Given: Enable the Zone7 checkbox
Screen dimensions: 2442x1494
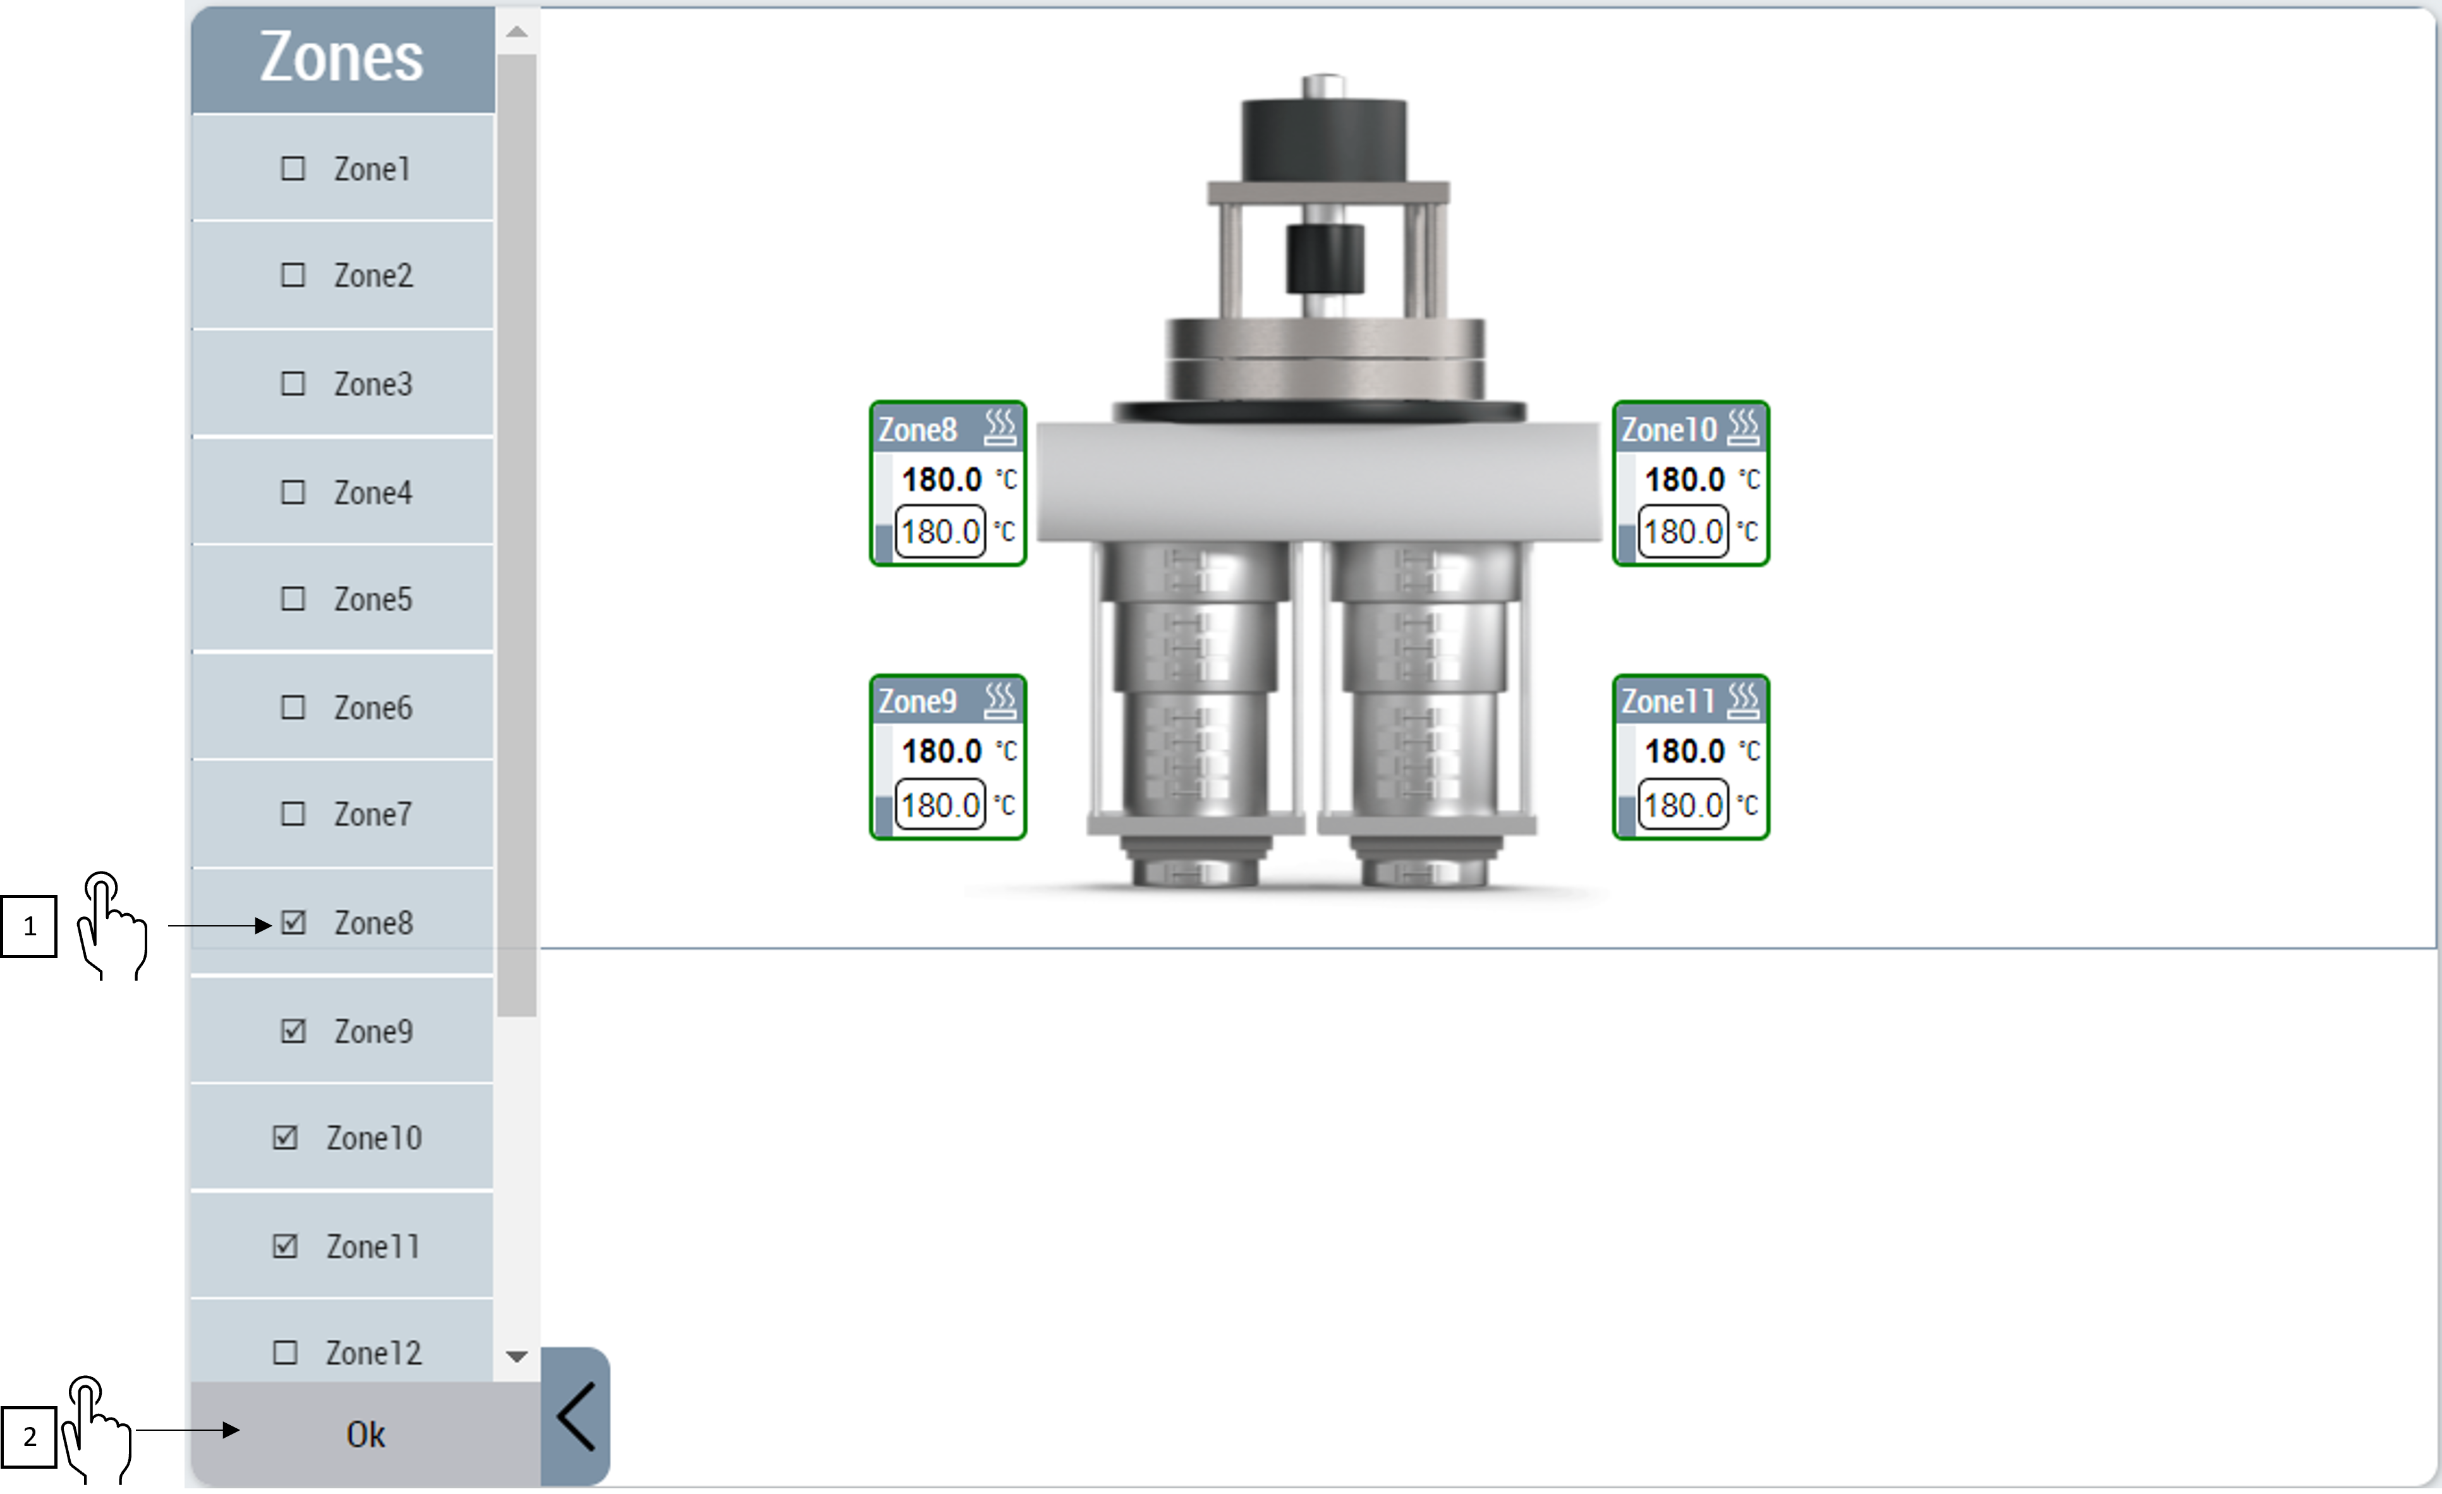Looking at the screenshot, I should pos(293,814).
